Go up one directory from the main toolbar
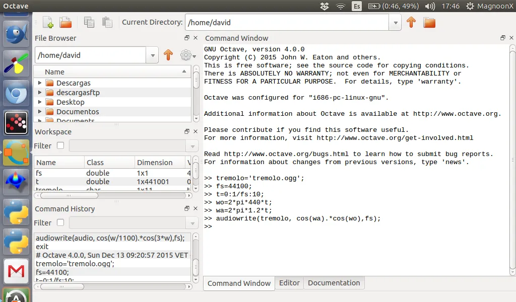Image resolution: width=516 pixels, height=302 pixels. tap(411, 22)
